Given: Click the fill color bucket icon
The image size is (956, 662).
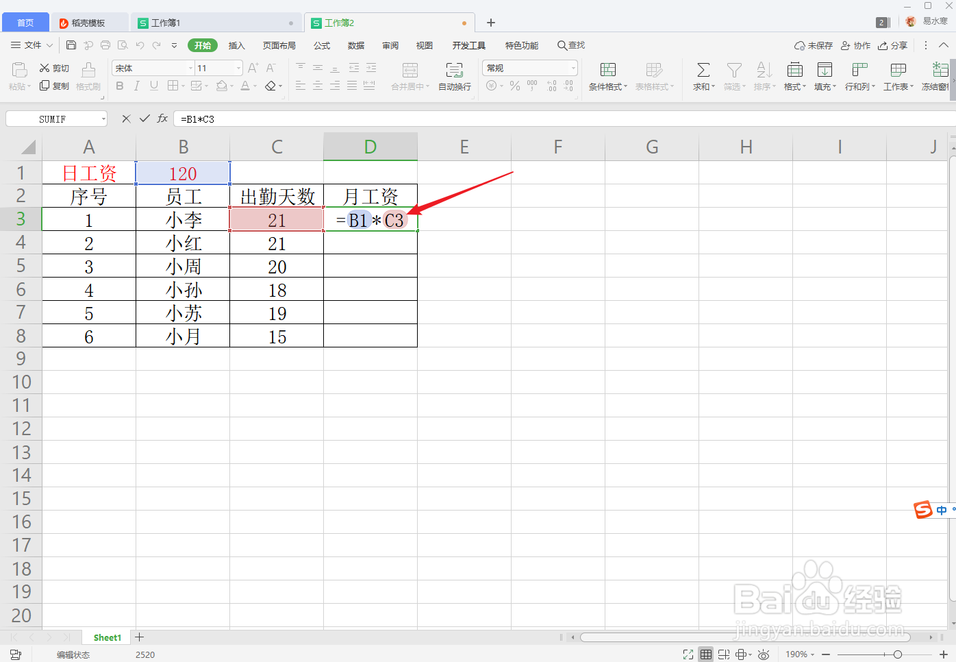Looking at the screenshot, I should pyautogui.click(x=221, y=86).
